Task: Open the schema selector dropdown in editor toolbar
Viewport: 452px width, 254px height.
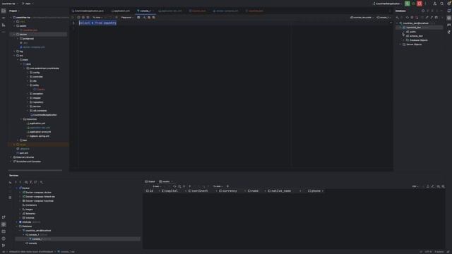Action: point(362,17)
